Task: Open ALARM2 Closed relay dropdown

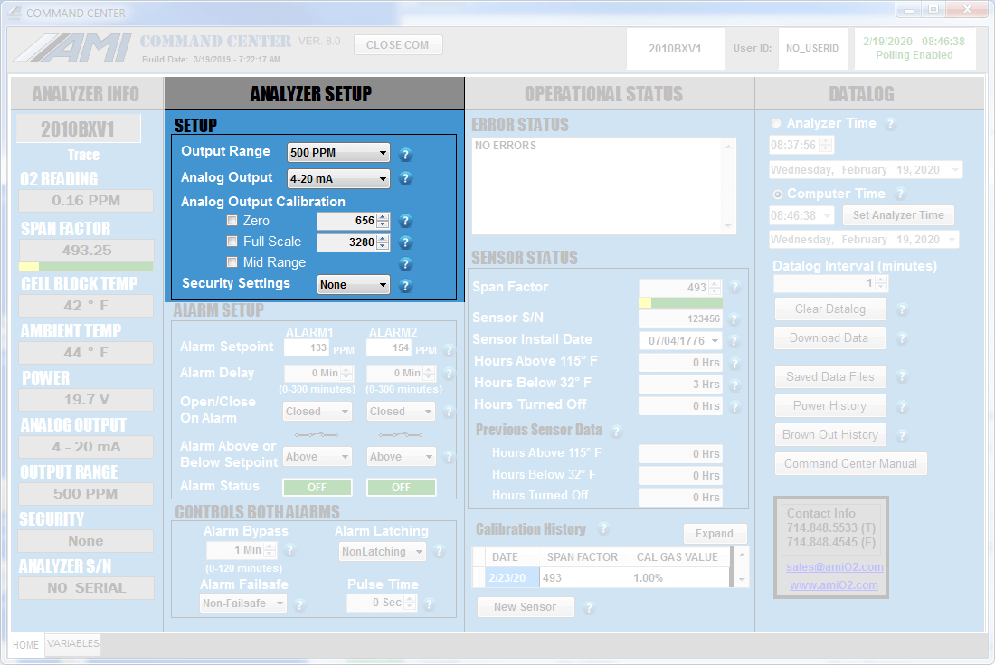Action: pyautogui.click(x=401, y=411)
